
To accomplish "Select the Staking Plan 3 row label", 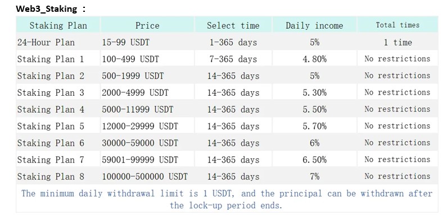I will (x=51, y=92).
